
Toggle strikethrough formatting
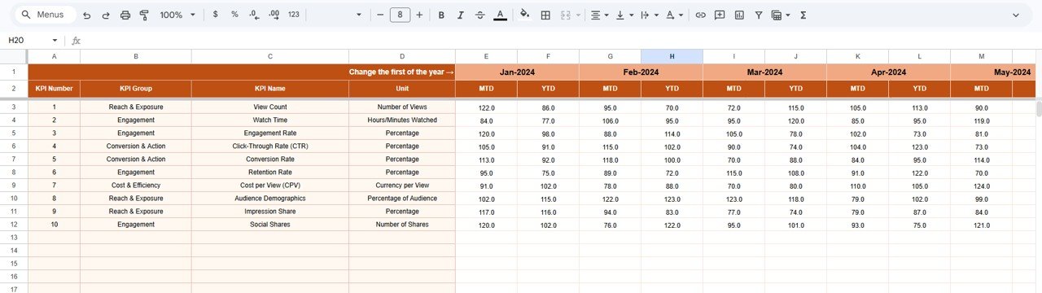pyautogui.click(x=479, y=15)
